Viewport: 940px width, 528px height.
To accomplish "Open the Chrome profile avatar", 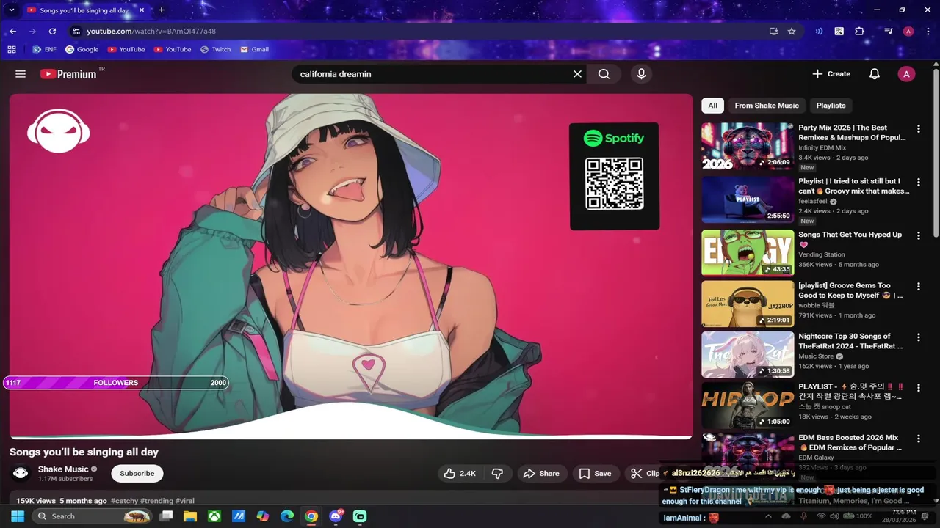I will (908, 32).
